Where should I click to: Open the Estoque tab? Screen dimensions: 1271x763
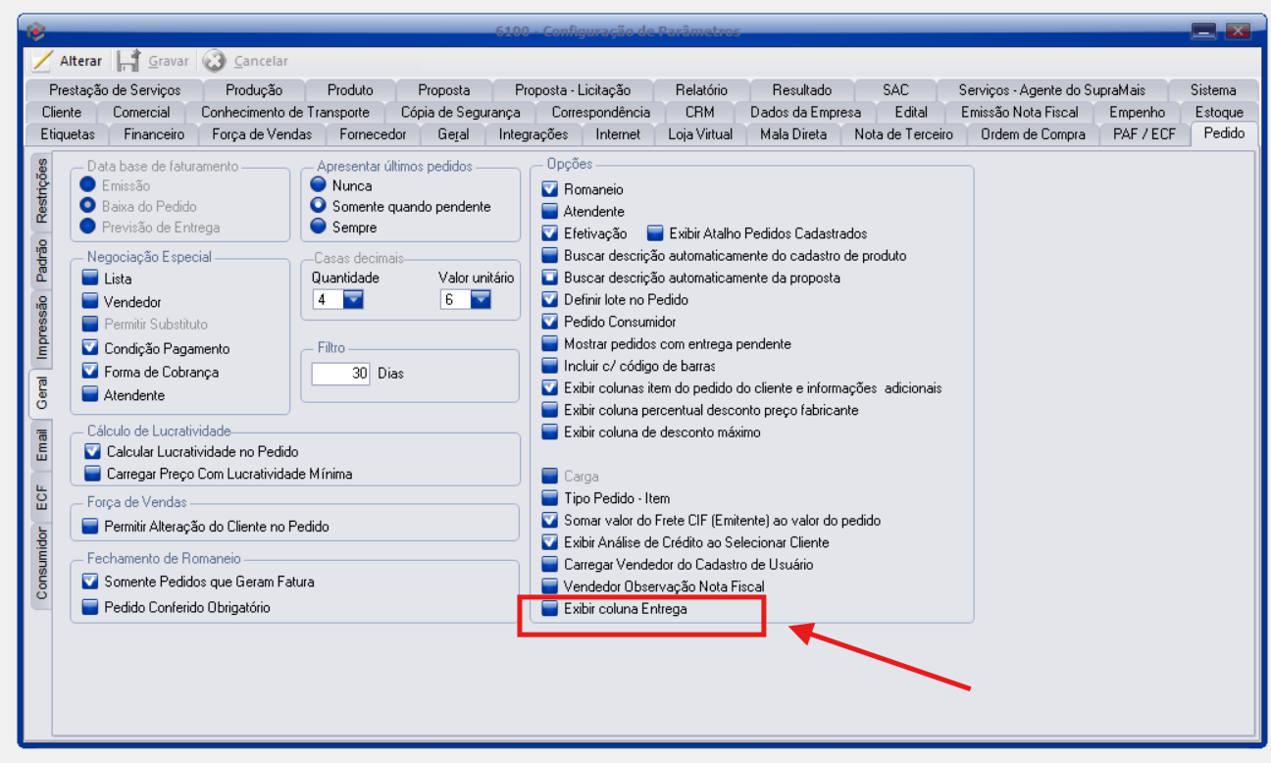click(x=1219, y=112)
